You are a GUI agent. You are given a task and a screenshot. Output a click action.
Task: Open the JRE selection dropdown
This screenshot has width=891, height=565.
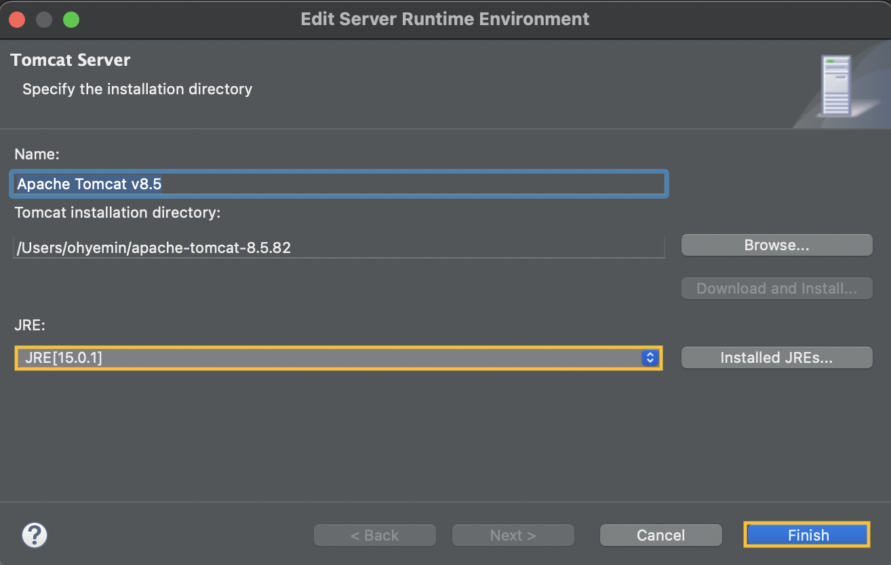[x=338, y=357]
